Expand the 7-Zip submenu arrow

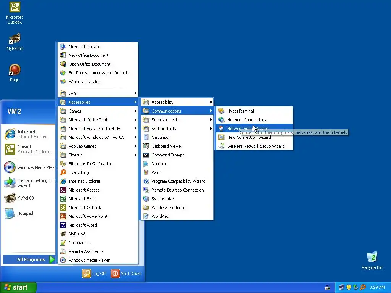coord(135,93)
